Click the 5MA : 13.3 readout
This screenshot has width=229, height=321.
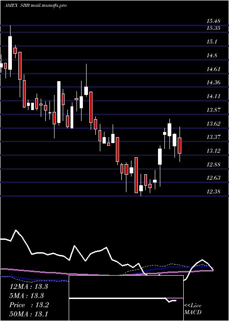click(27, 296)
